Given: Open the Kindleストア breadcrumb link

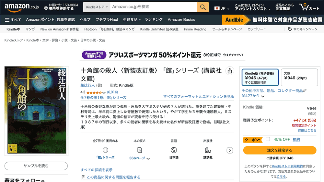Looking at the screenshot, I should tap(14, 40).
